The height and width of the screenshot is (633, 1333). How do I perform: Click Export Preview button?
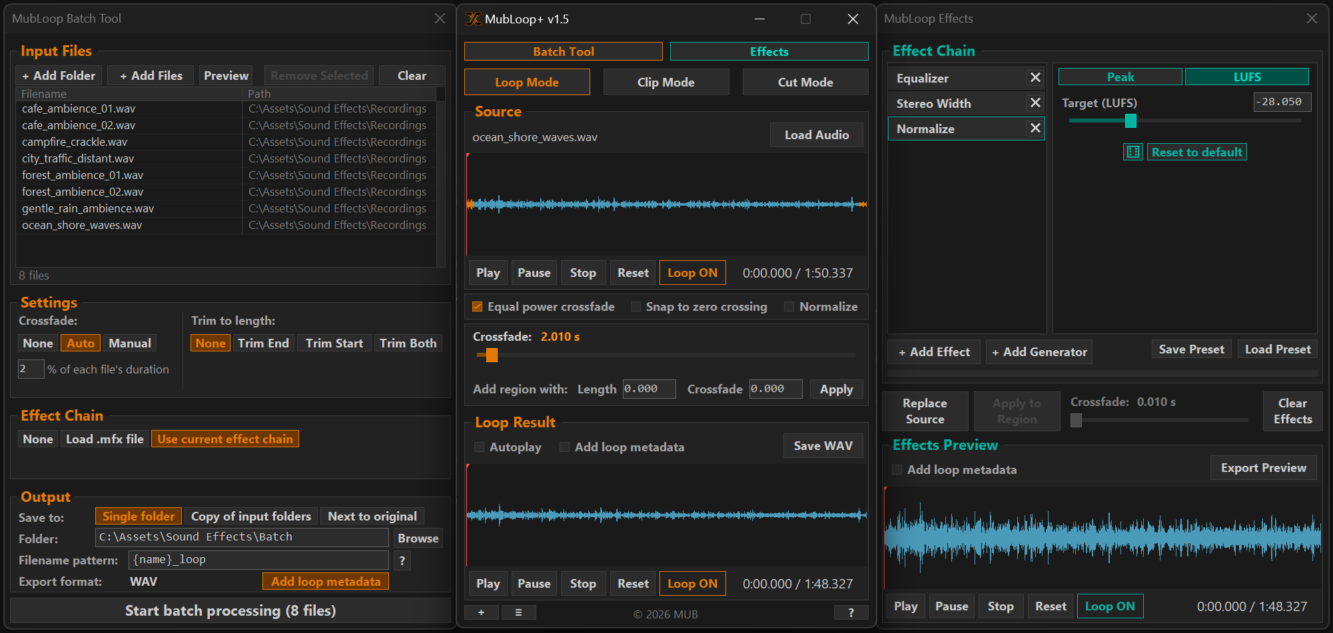point(1263,468)
